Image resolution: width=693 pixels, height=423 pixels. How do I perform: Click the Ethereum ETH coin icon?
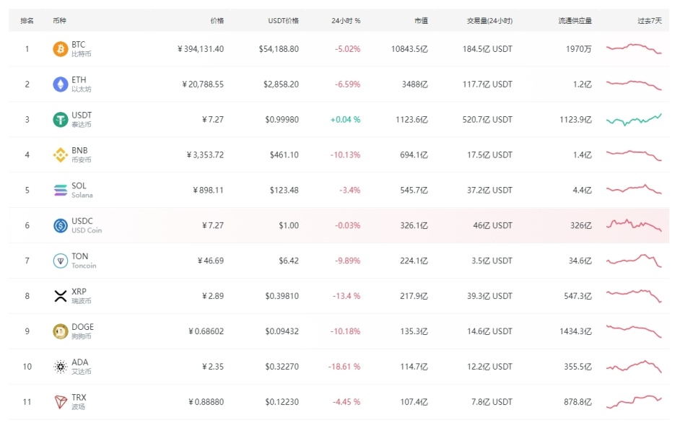click(x=61, y=84)
